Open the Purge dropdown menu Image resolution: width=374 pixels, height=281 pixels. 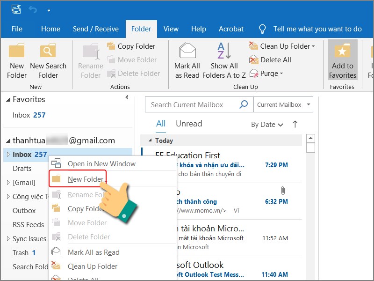(x=281, y=74)
